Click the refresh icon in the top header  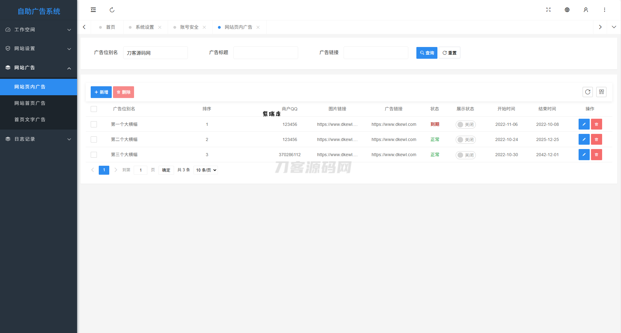tap(112, 10)
